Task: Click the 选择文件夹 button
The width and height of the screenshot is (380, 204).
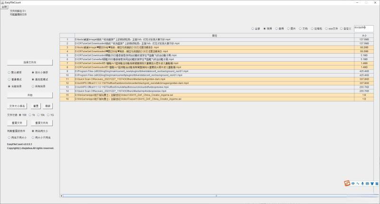Action: 30,63
